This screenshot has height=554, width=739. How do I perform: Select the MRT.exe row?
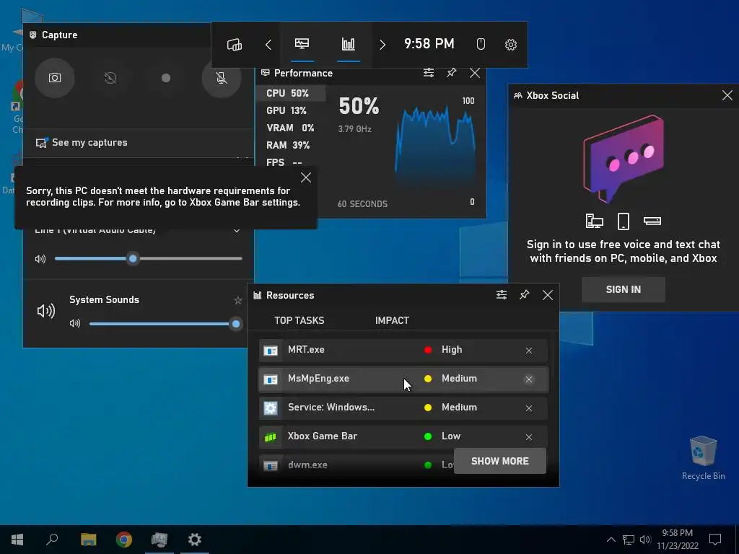[x=403, y=350]
